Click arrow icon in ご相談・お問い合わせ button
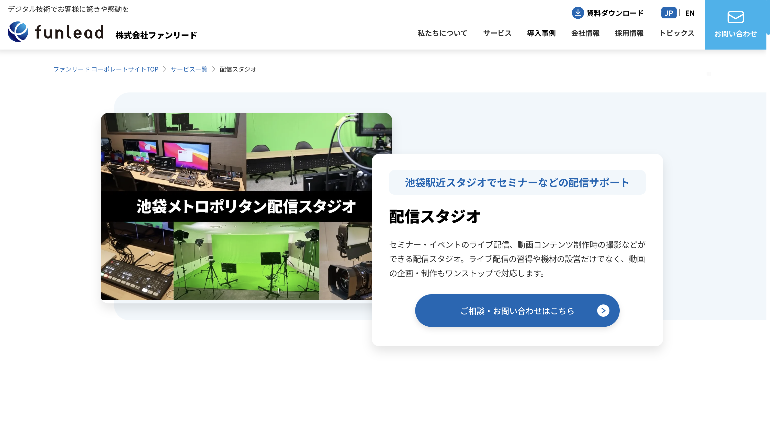This screenshot has height=425, width=770. coord(603,311)
